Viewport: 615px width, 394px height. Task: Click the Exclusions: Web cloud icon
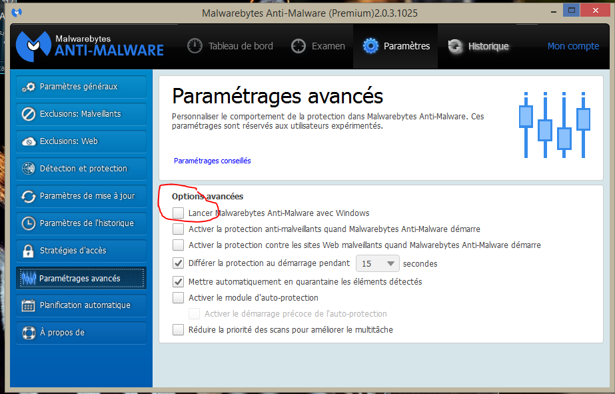tap(28, 142)
